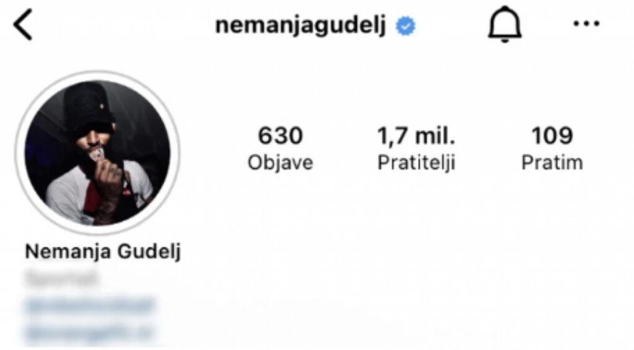
Task: Open the second blurred blue bio link
Action: (89, 333)
